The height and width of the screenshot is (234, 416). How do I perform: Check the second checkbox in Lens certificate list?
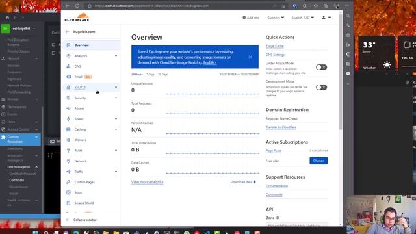53,53
